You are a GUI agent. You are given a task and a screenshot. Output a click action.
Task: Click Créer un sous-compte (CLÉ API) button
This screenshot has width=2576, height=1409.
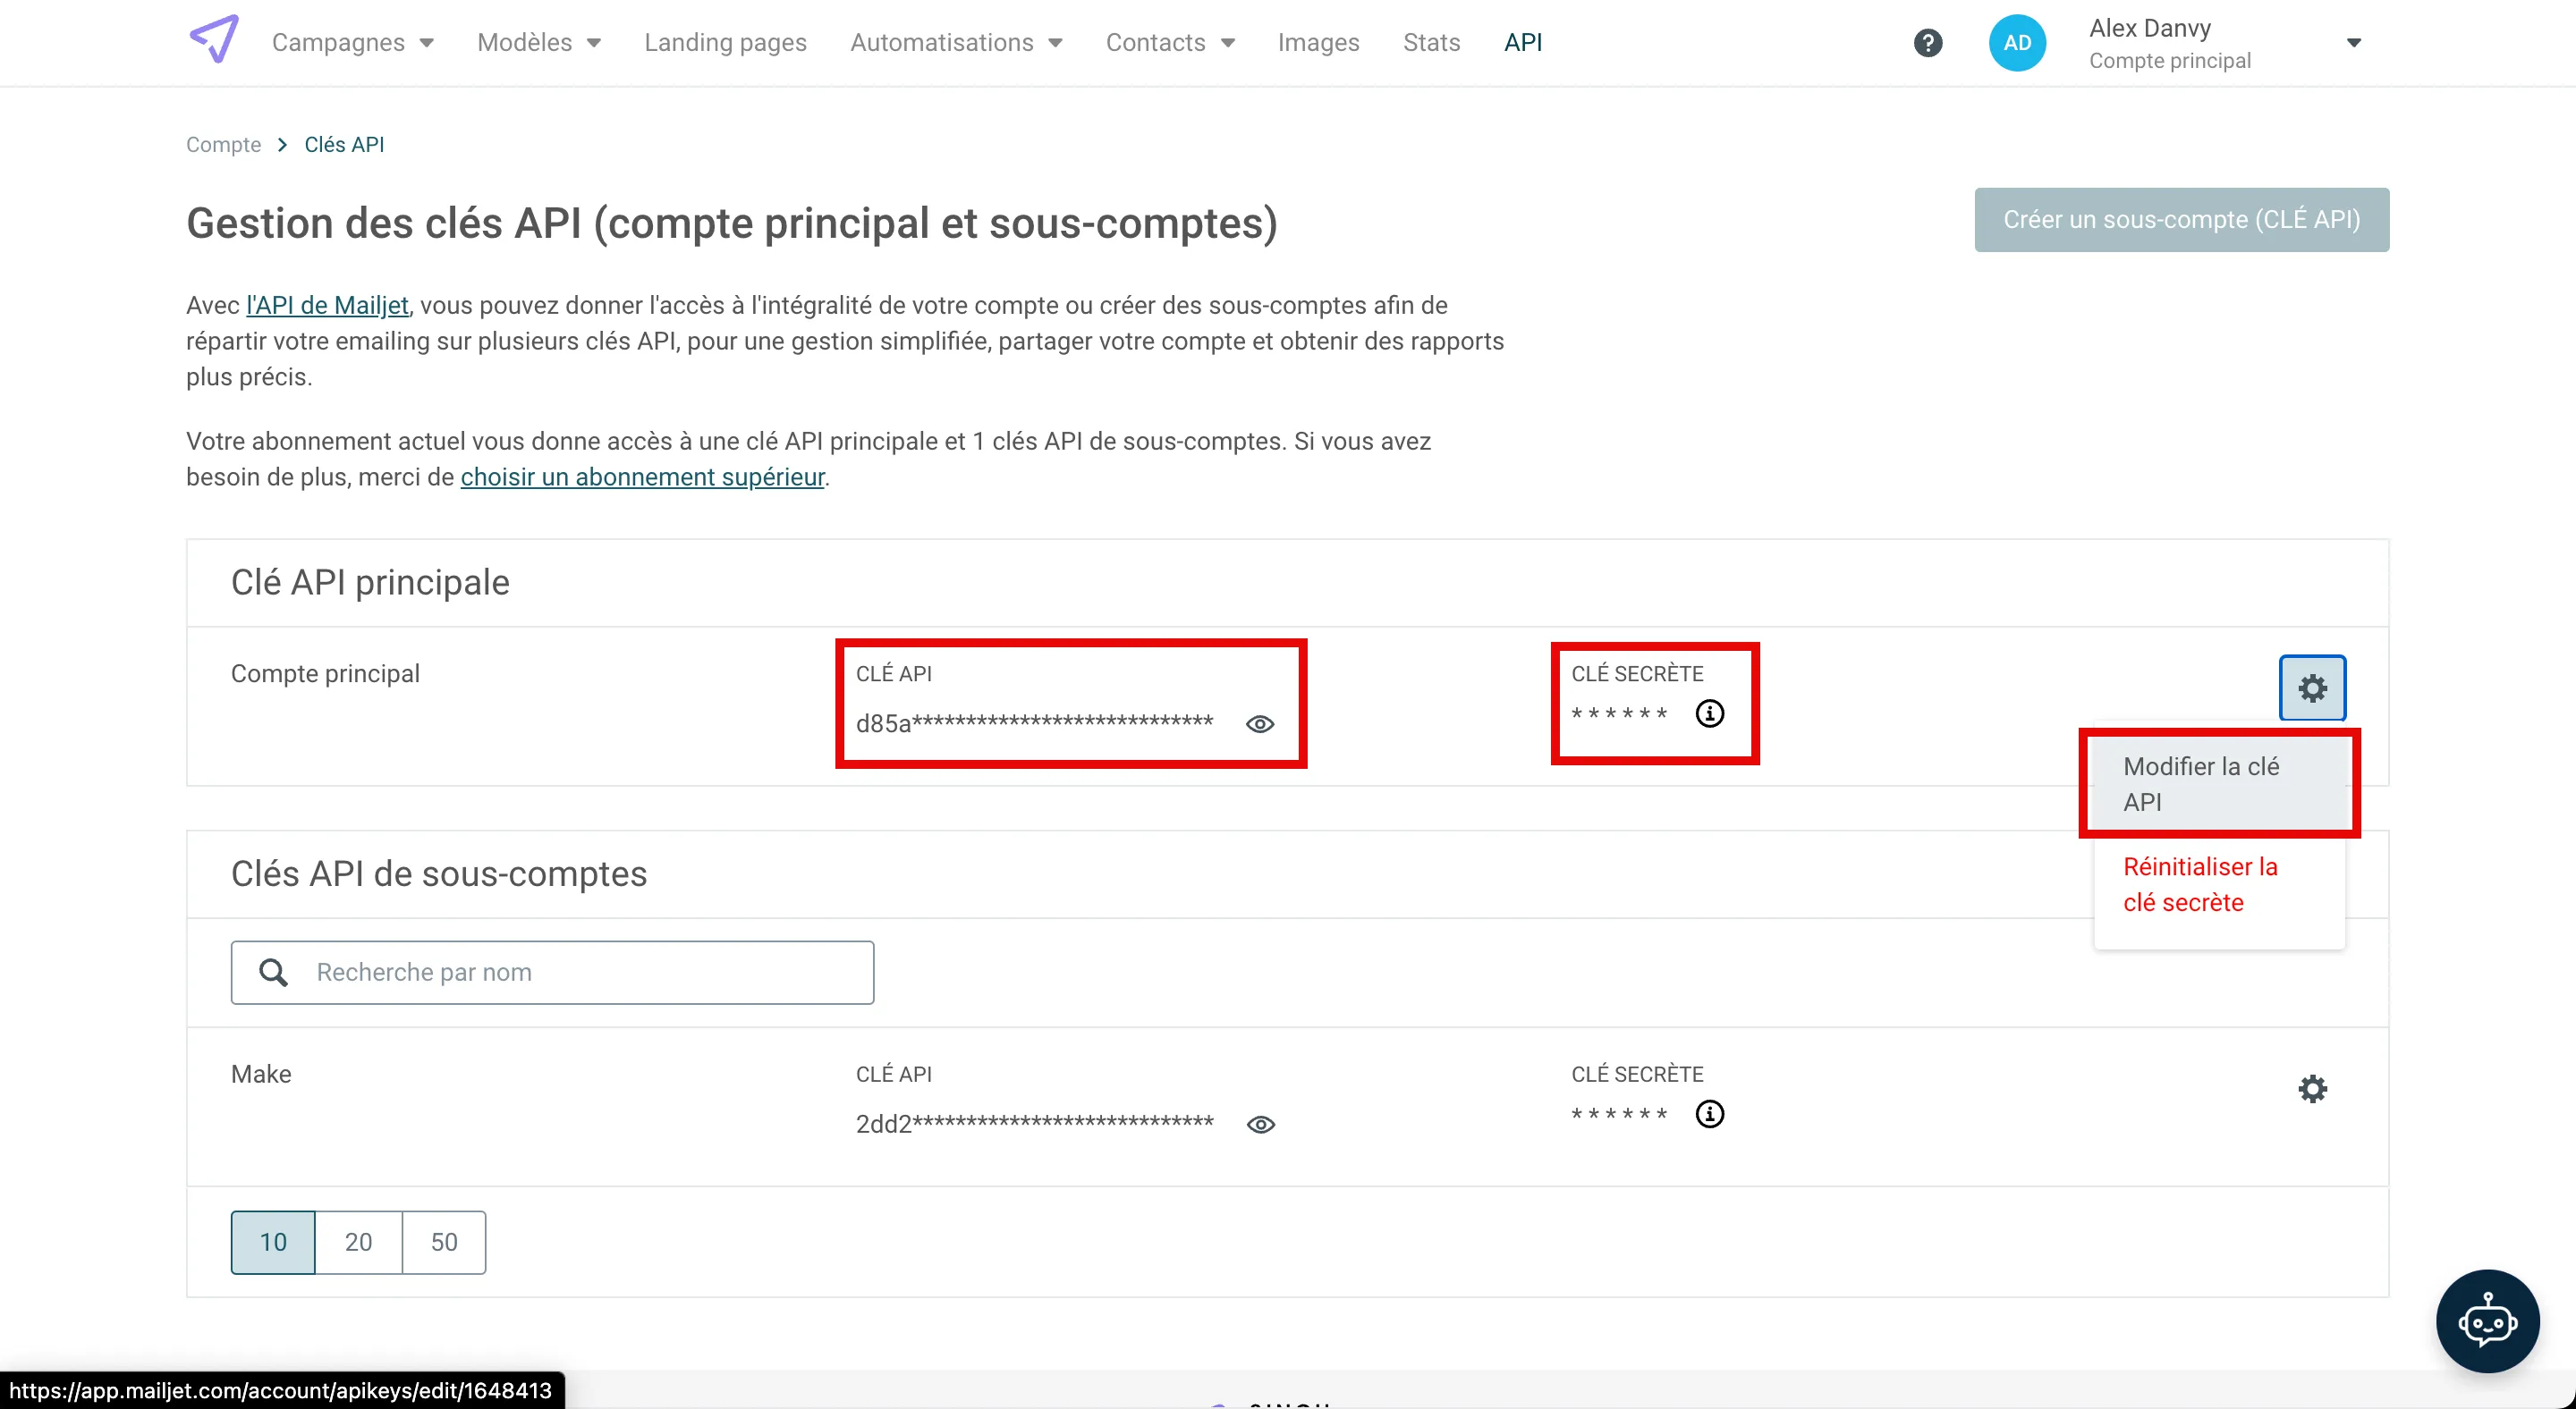(x=2181, y=220)
